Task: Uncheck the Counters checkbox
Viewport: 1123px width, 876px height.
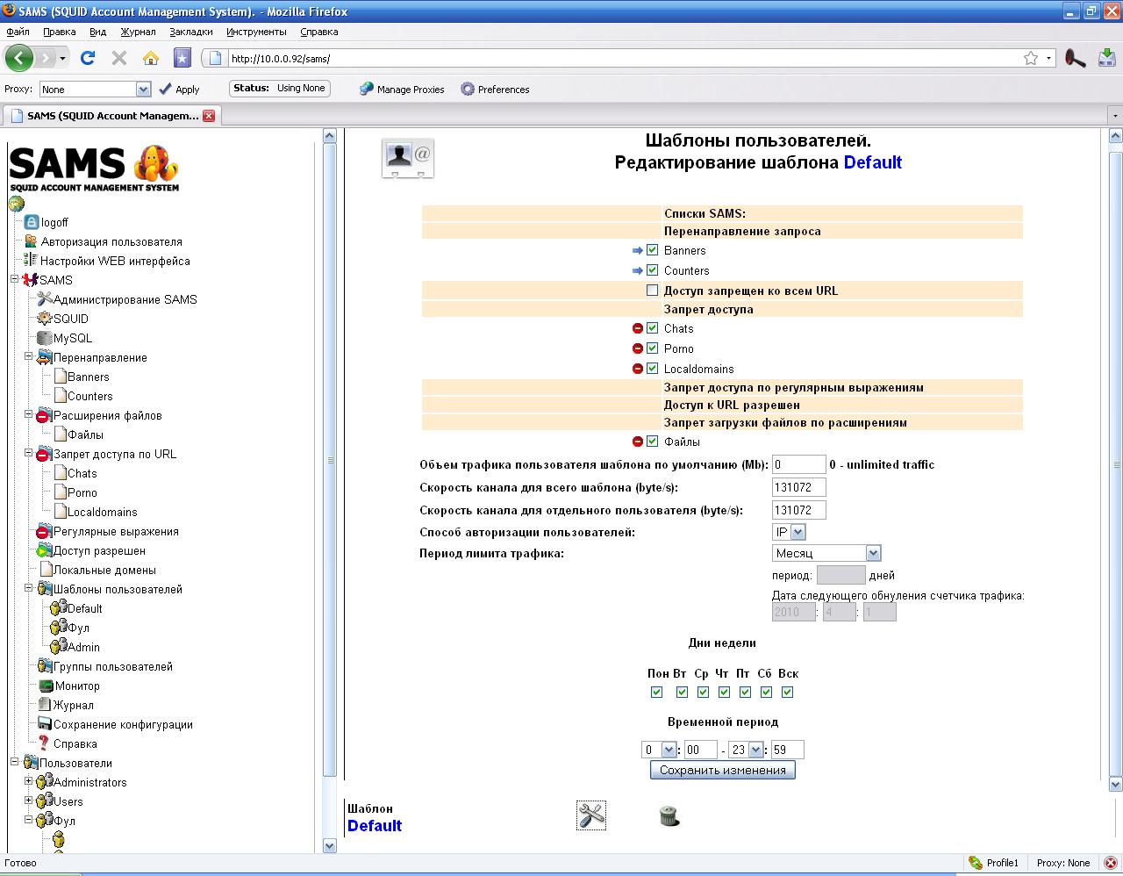Action: click(652, 270)
